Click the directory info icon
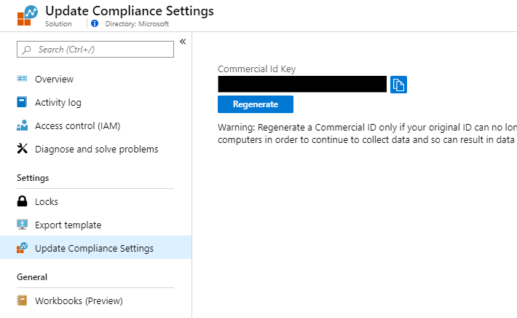517x318 pixels. click(95, 23)
